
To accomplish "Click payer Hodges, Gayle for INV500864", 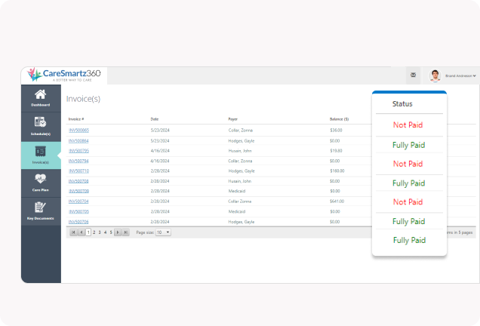I will (x=242, y=141).
